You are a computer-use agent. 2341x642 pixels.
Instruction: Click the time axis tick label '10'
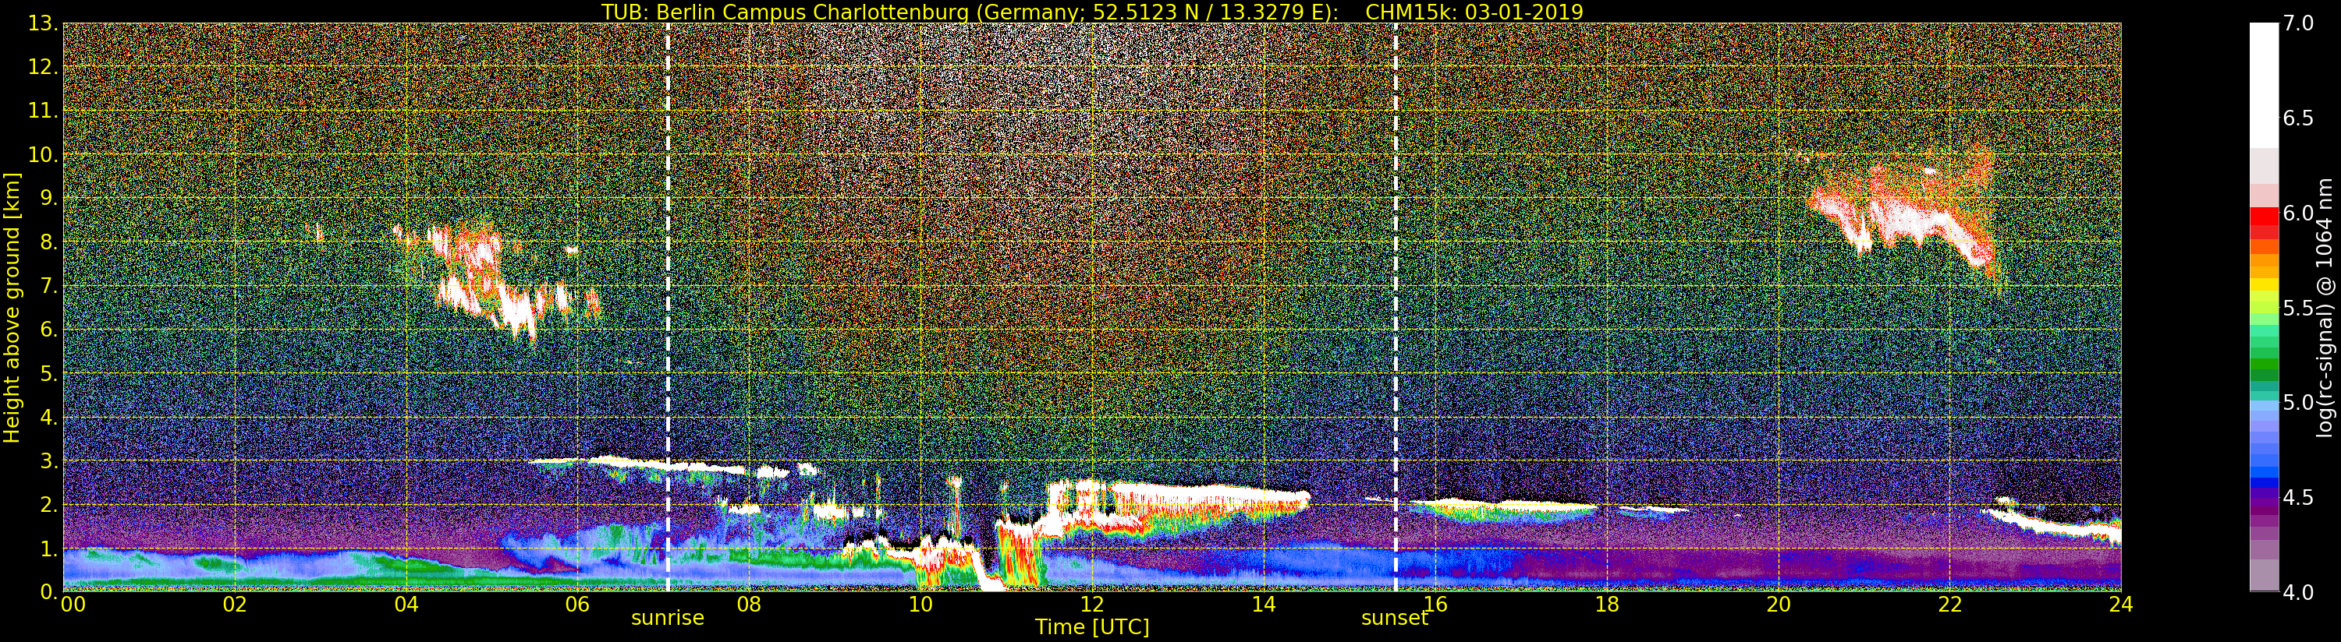pos(920,605)
